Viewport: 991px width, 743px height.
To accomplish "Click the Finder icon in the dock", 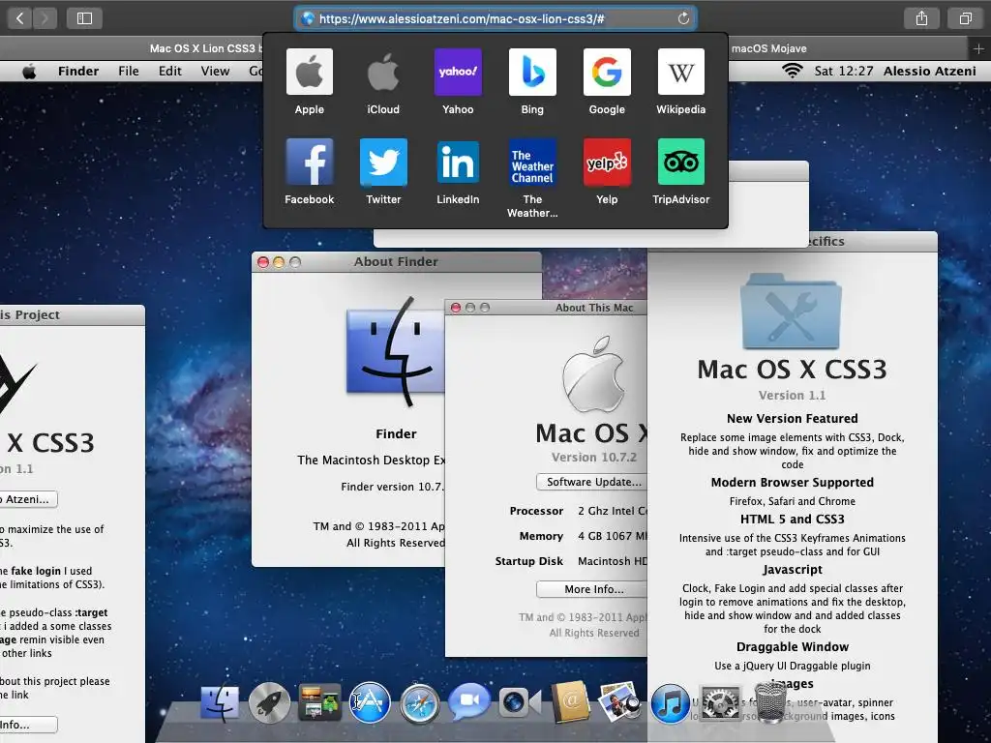I will (x=220, y=702).
